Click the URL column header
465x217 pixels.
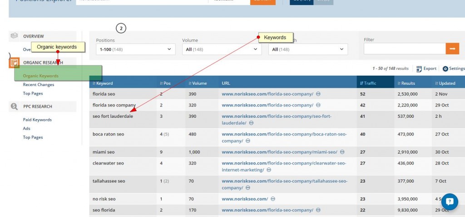click(x=226, y=83)
